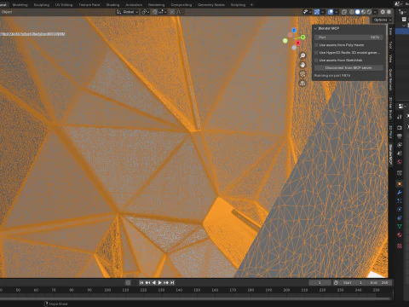Open the View Layer properties icon
Viewport: 409px width, 307px height.
(400, 145)
